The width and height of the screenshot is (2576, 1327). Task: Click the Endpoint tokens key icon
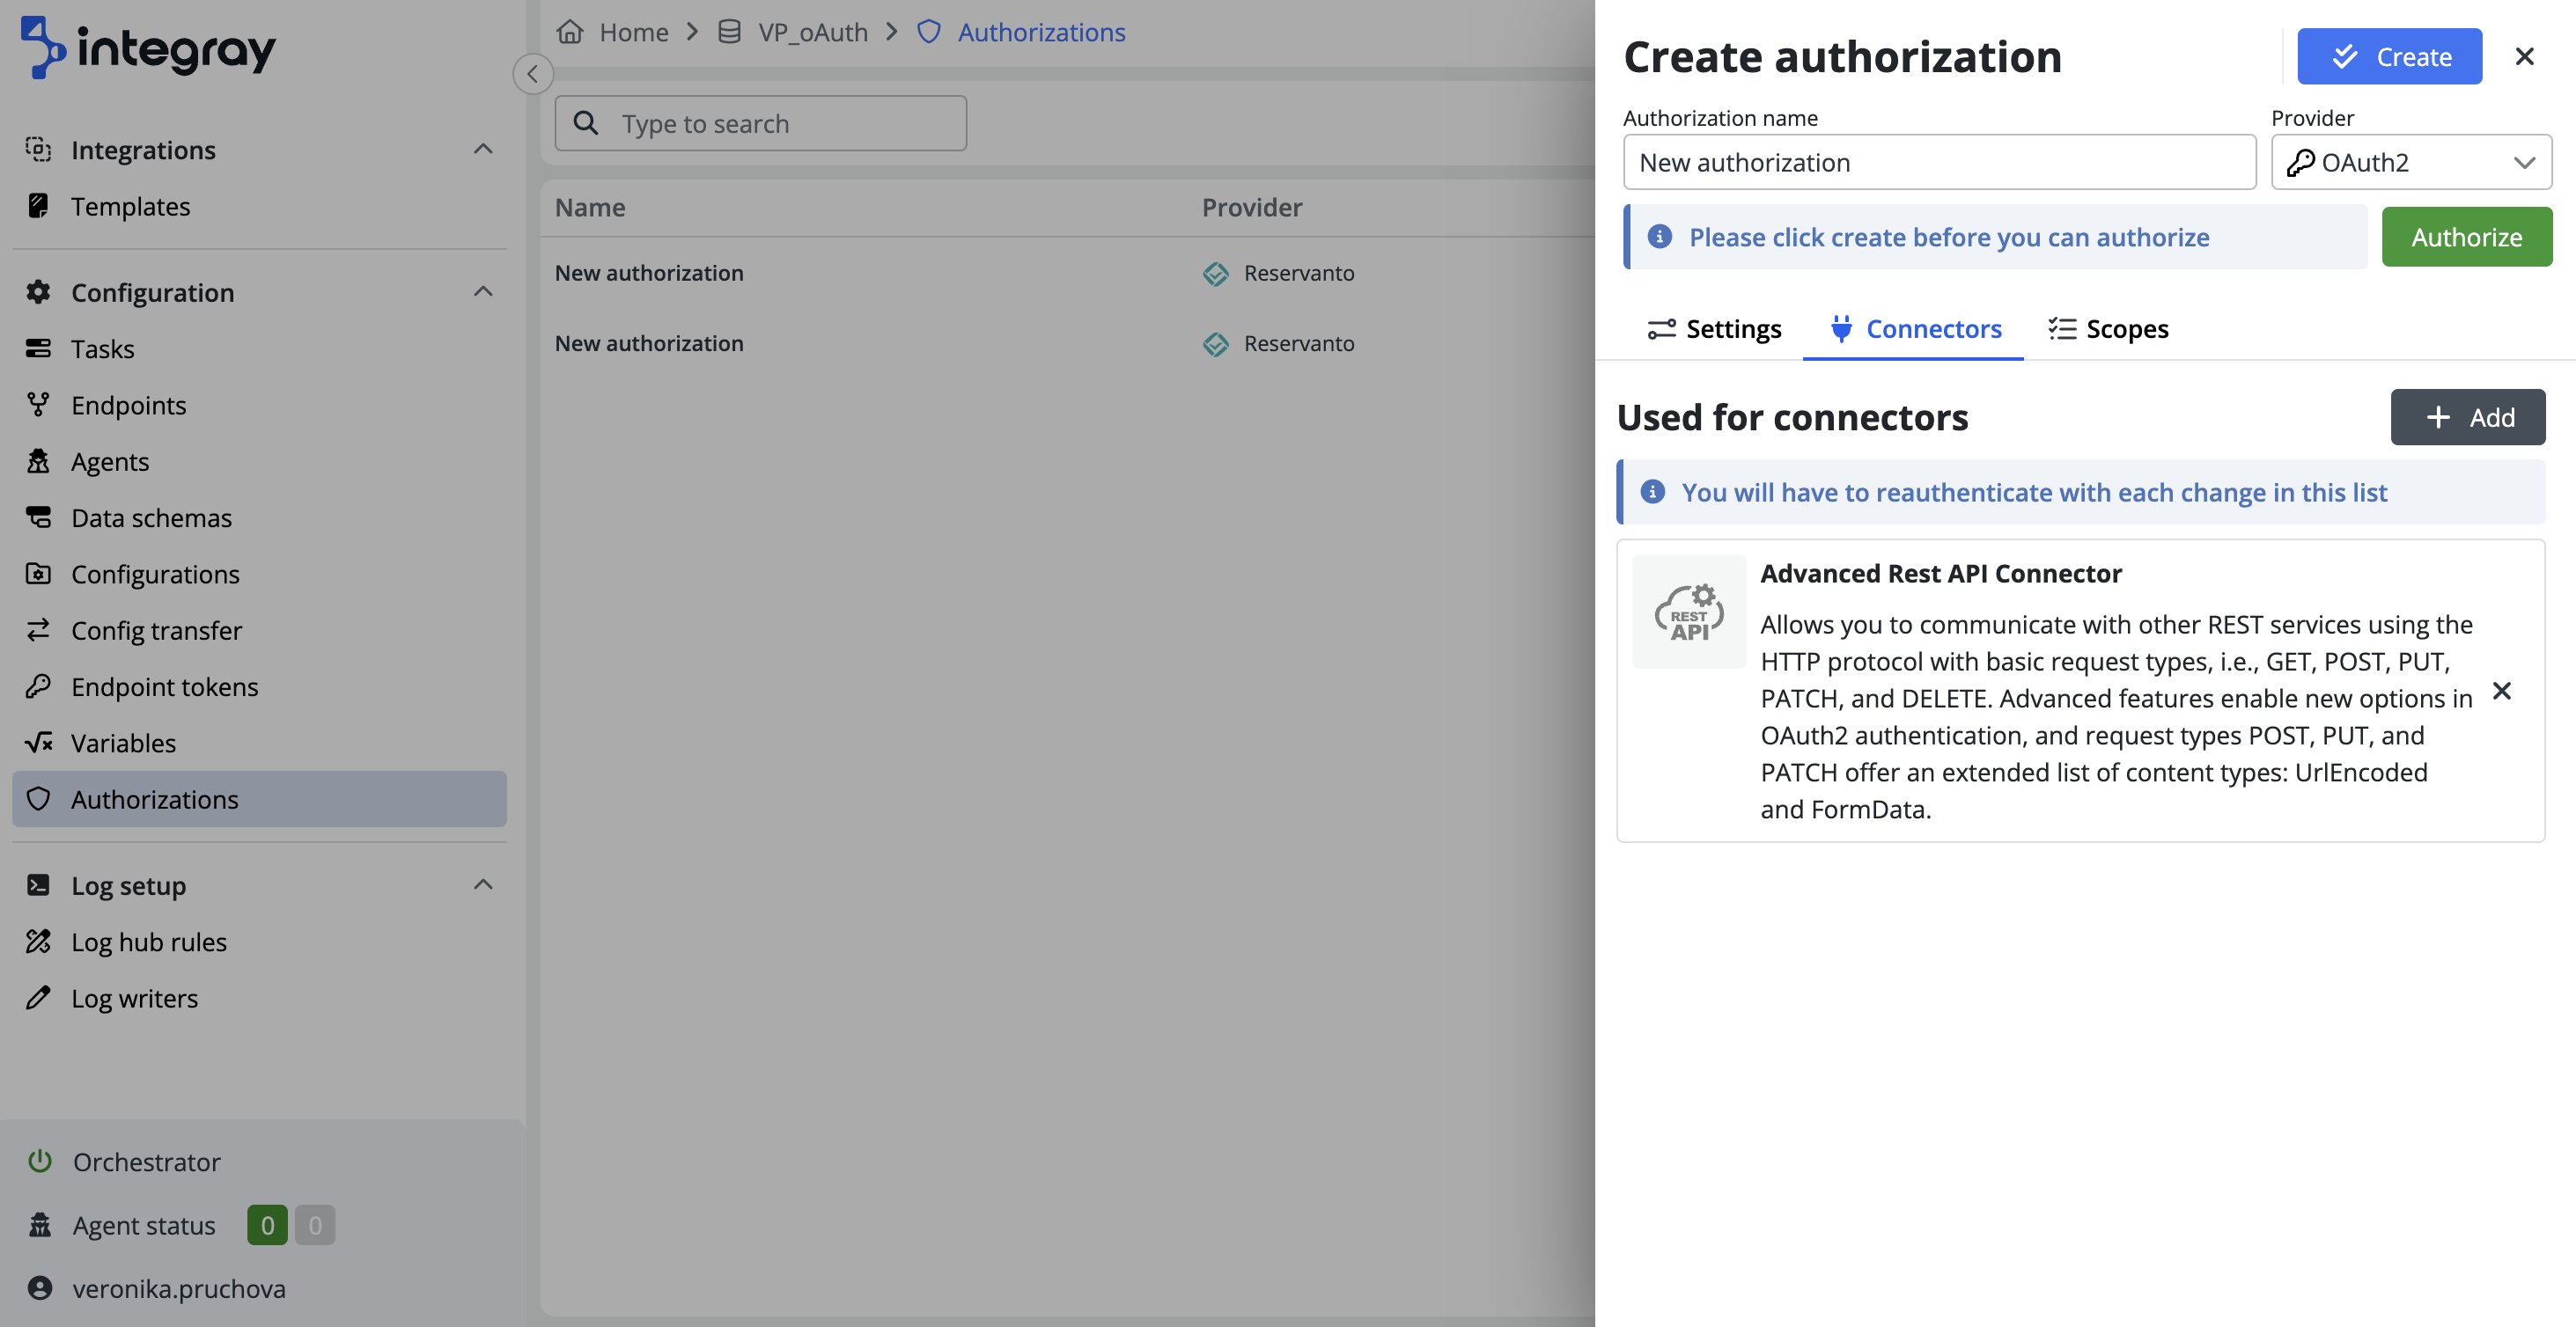click(x=38, y=686)
